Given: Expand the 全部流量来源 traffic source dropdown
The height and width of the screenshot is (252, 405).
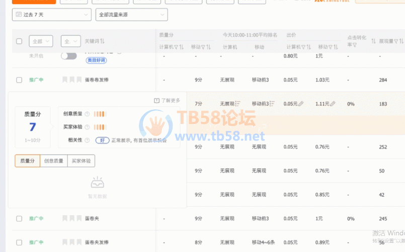Looking at the screenshot, I should click(131, 15).
